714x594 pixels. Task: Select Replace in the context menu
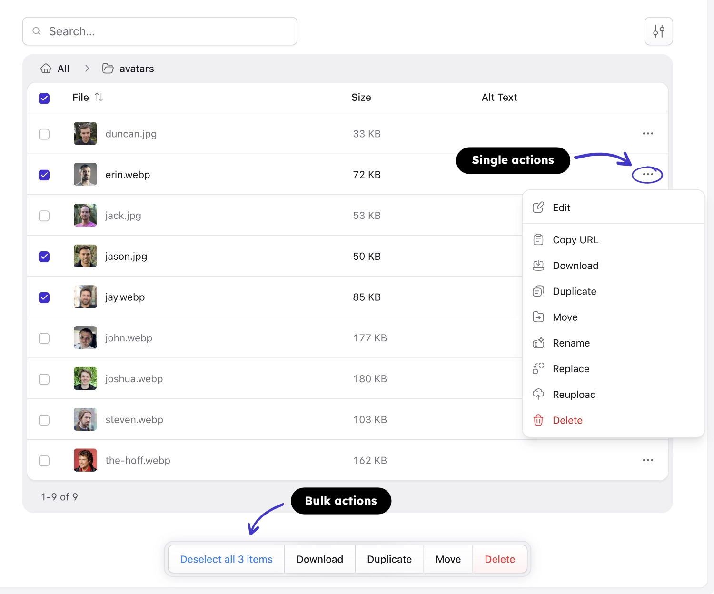pyautogui.click(x=571, y=369)
